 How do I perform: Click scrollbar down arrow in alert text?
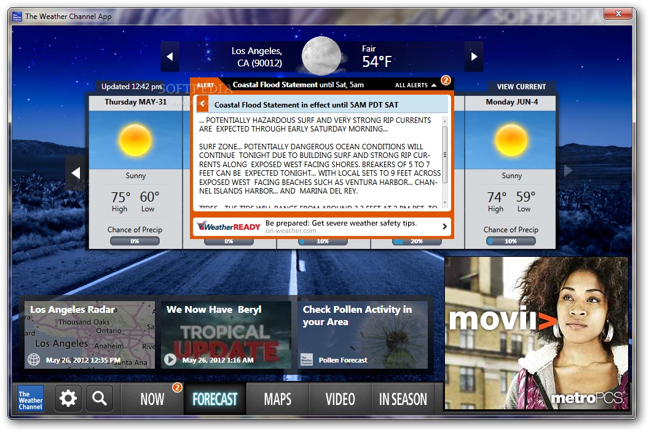[445, 203]
